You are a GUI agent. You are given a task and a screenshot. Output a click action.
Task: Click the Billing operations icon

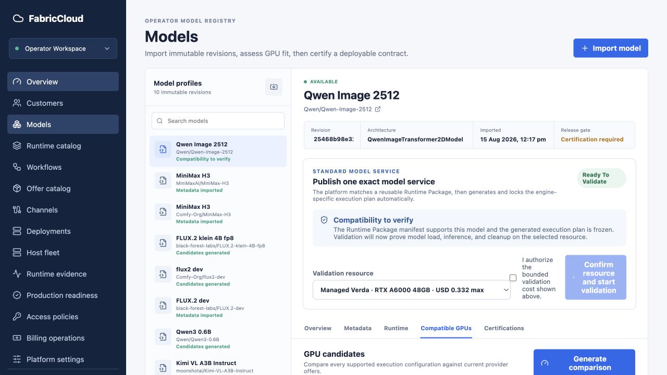tap(17, 338)
